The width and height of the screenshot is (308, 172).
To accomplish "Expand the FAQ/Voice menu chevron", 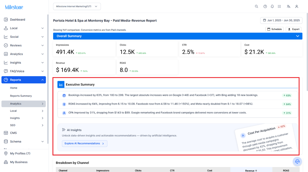I will (42, 71).
